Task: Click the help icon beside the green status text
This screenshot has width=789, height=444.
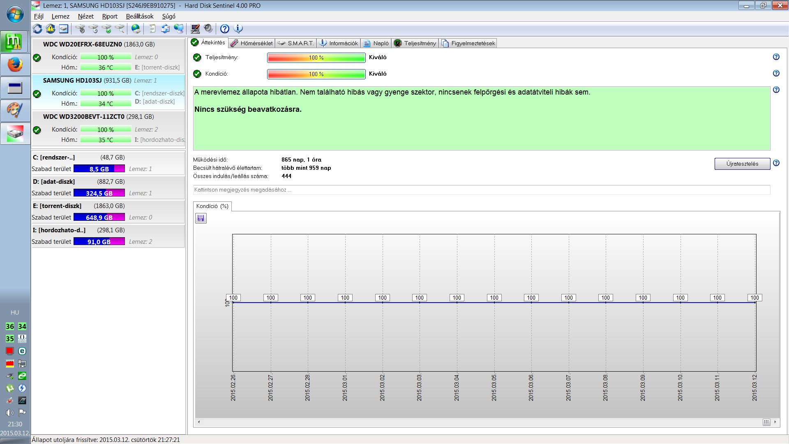Action: [776, 90]
